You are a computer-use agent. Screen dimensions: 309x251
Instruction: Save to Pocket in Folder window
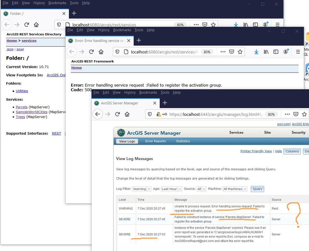coord(205,25)
